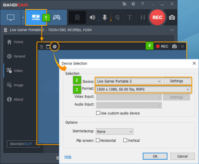Take screenshot with main camera icon
The image size is (199, 164).
[172, 17]
